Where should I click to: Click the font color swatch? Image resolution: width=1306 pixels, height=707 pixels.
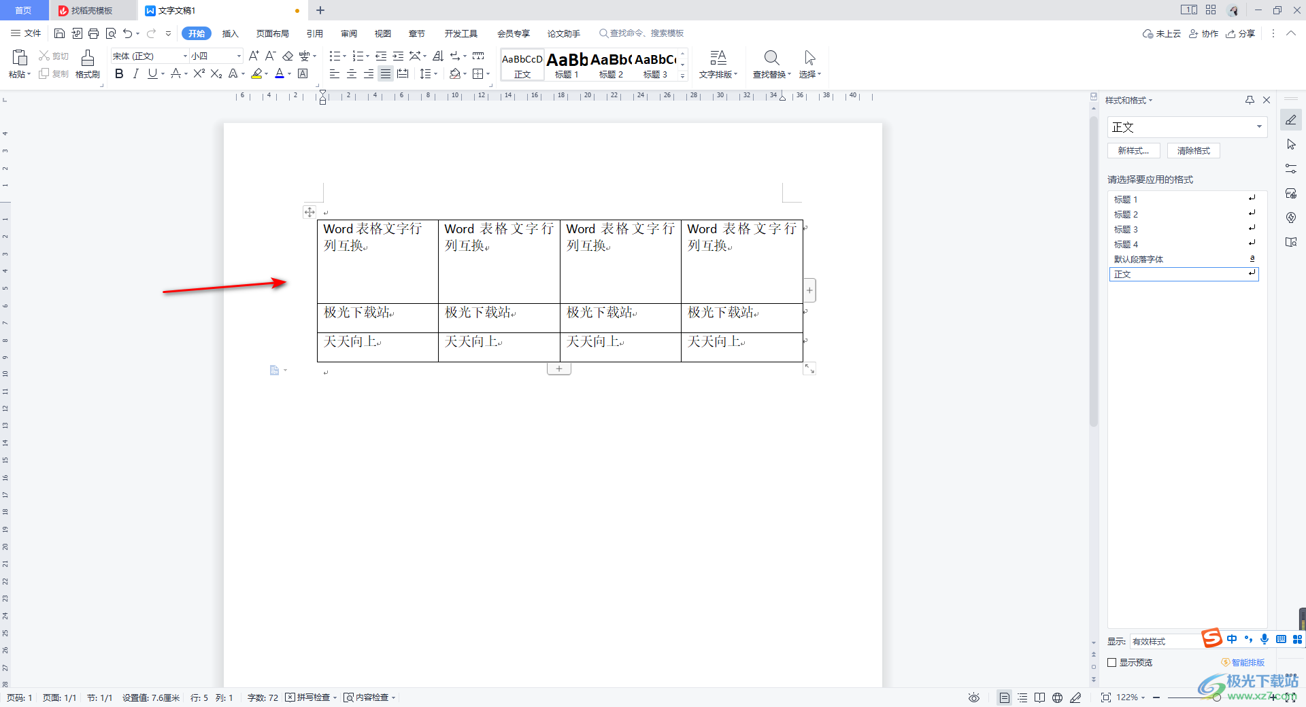pyautogui.click(x=280, y=74)
